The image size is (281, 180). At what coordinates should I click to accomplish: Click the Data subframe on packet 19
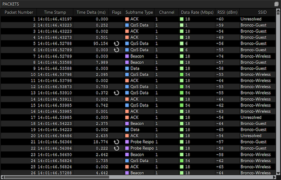[135, 130]
